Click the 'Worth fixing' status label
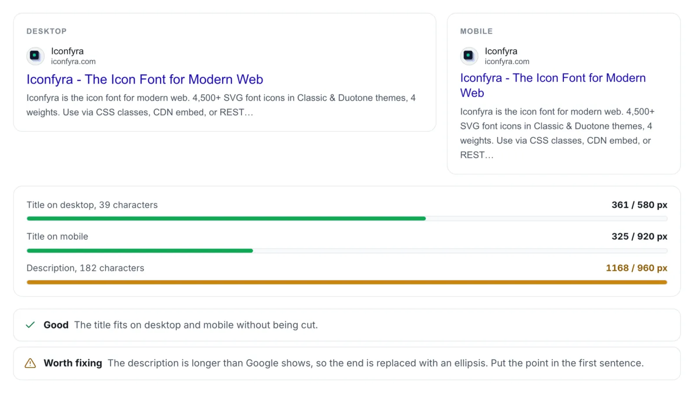The width and height of the screenshot is (694, 393). [73, 363]
